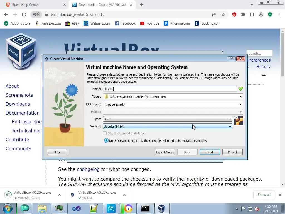285x214 pixels.
Task: Expand options for paused VirtualBox download
Action: click(59, 195)
